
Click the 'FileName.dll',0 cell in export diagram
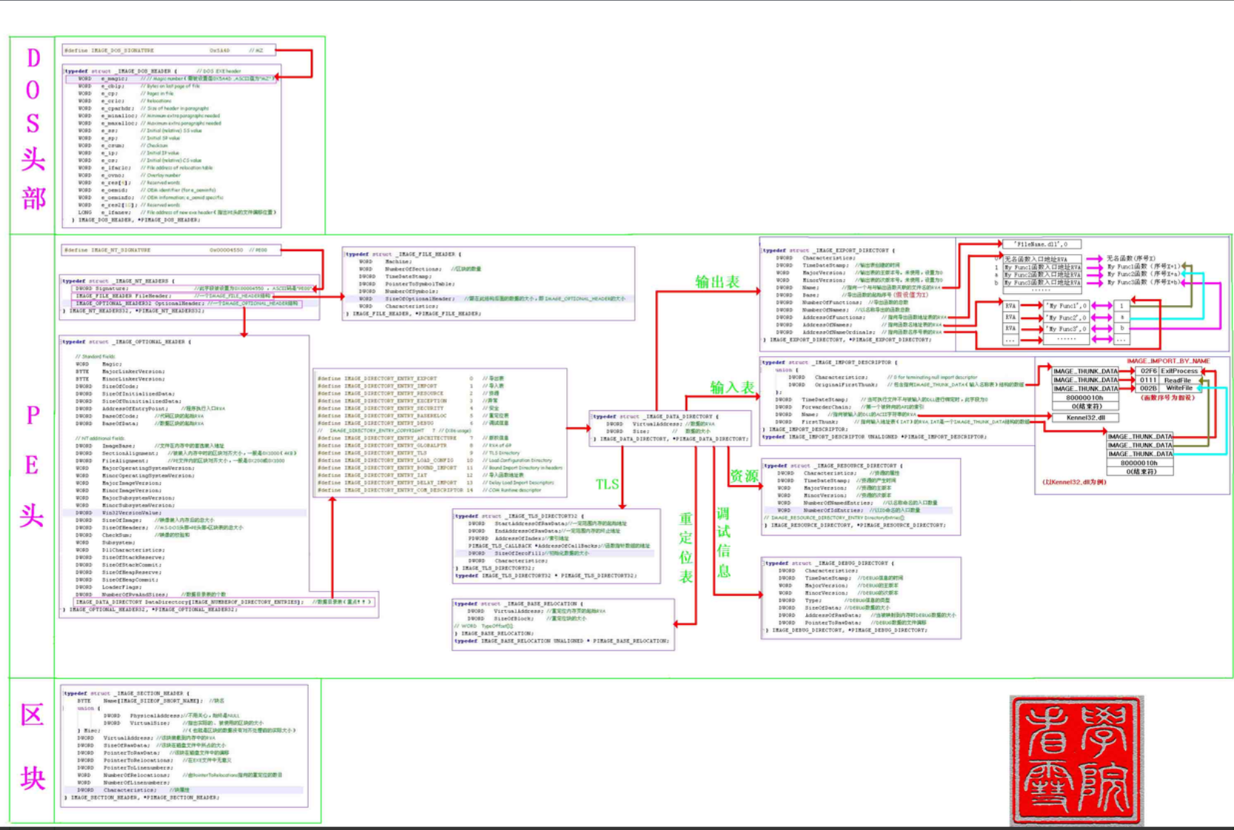[1041, 244]
